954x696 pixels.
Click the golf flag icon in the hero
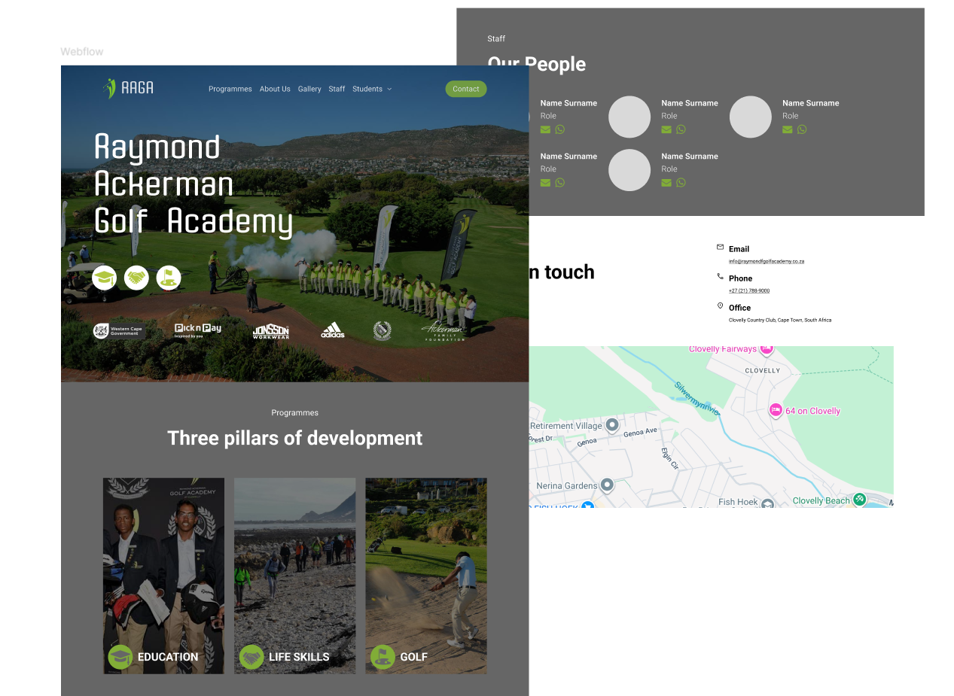pyautogui.click(x=169, y=278)
